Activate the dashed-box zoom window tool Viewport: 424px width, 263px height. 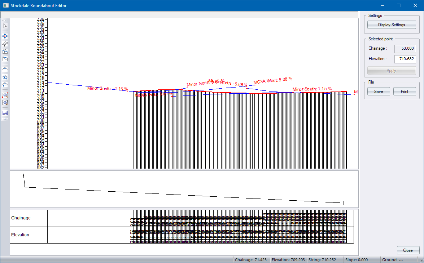(5, 103)
